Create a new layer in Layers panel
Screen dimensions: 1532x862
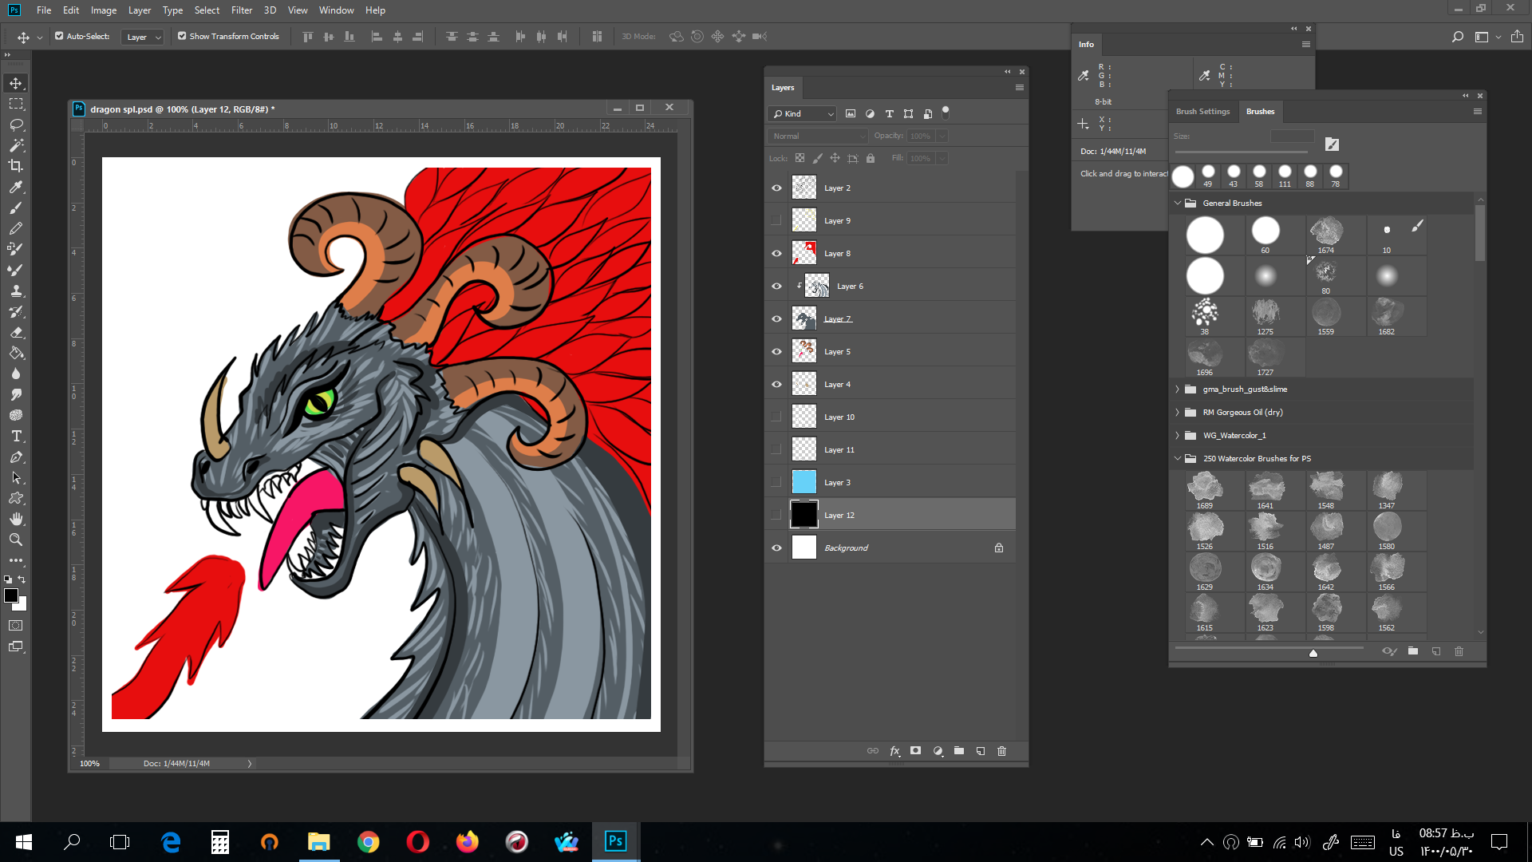point(981,751)
